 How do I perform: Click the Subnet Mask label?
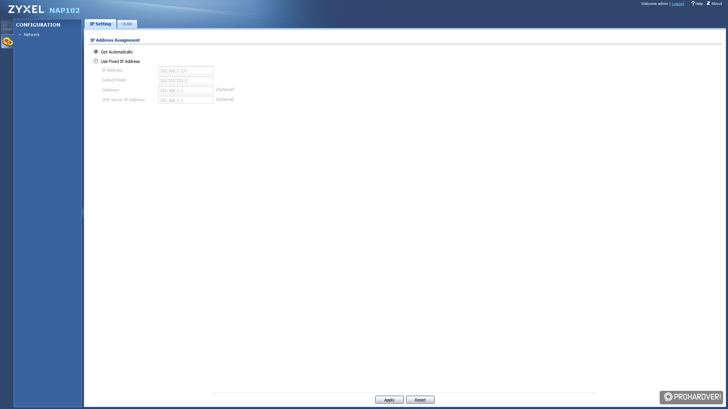coord(114,80)
